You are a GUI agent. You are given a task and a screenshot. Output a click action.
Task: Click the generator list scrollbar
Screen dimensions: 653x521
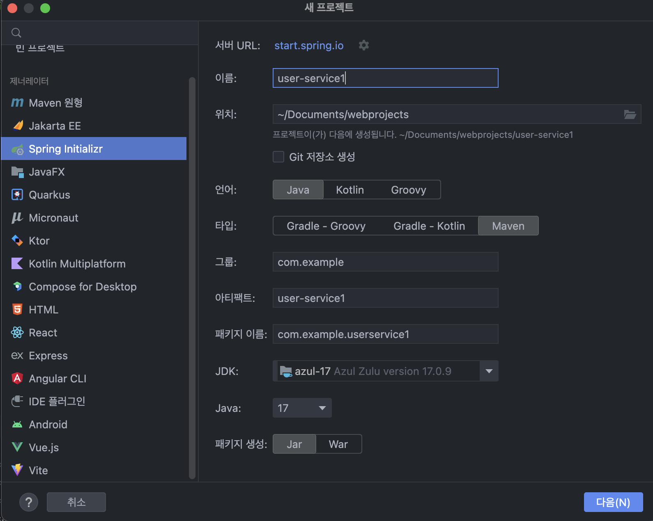[x=192, y=278]
